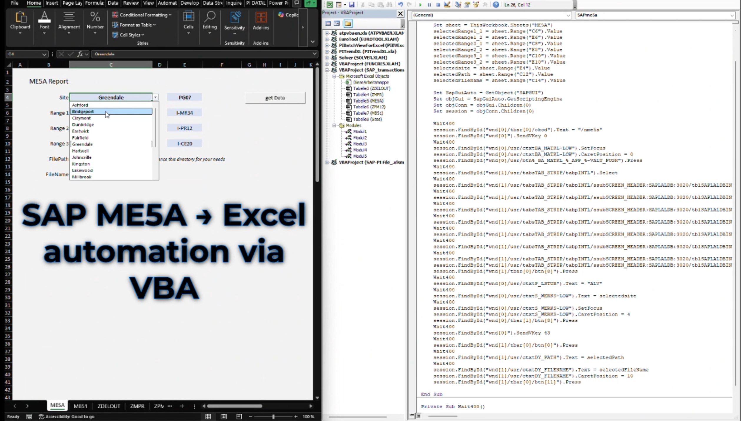Click the View Microsoft Excel icon in VBA toolbar
741x421 pixels.
(330, 4)
